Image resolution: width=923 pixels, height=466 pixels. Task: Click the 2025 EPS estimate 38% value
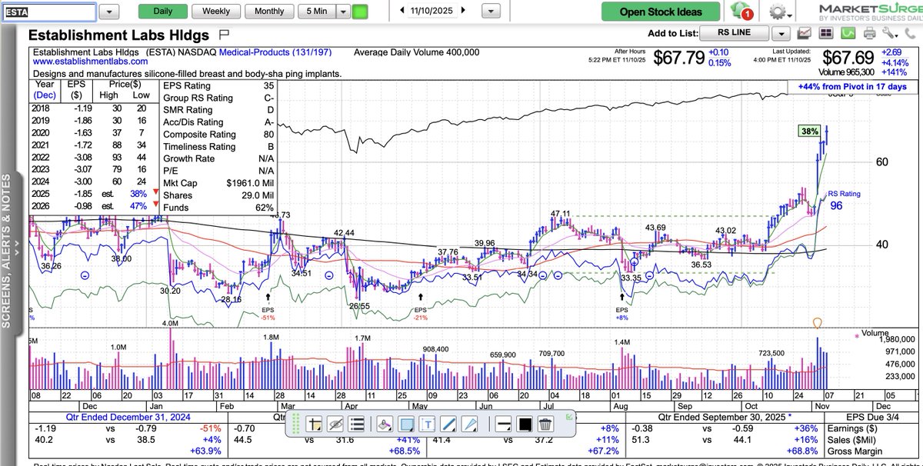pyautogui.click(x=137, y=195)
